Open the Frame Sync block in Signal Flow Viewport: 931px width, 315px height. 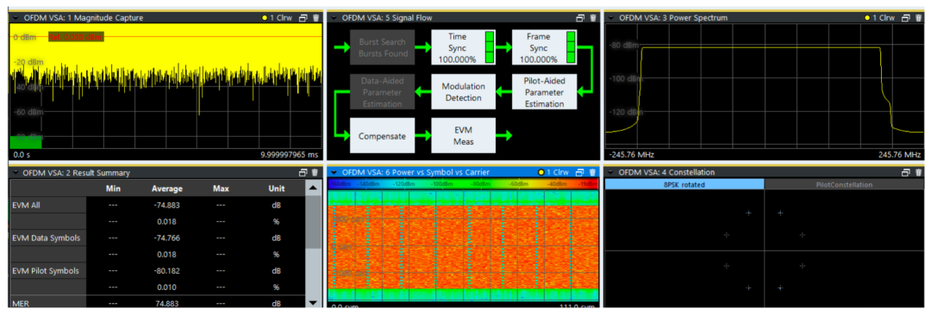(545, 48)
